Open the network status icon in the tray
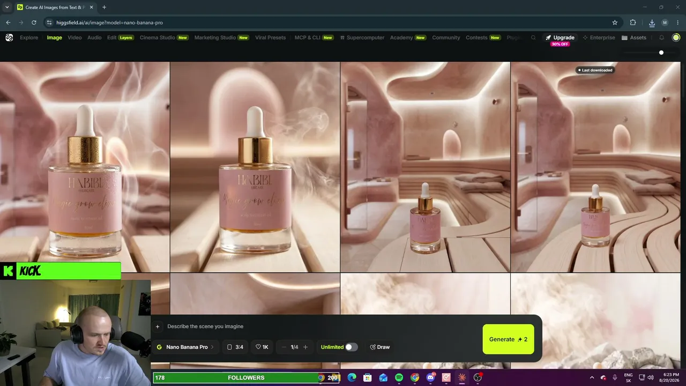Screen dimensions: 686x386 [x=642, y=377]
